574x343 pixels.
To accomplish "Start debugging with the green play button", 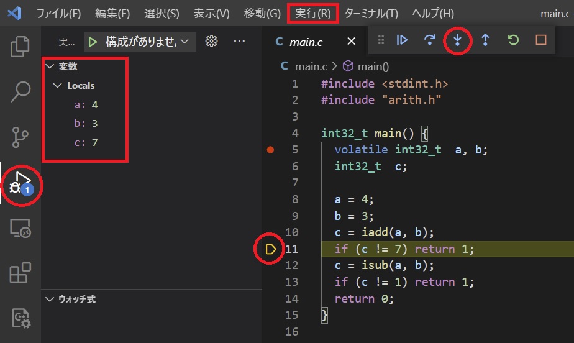I will 93,42.
